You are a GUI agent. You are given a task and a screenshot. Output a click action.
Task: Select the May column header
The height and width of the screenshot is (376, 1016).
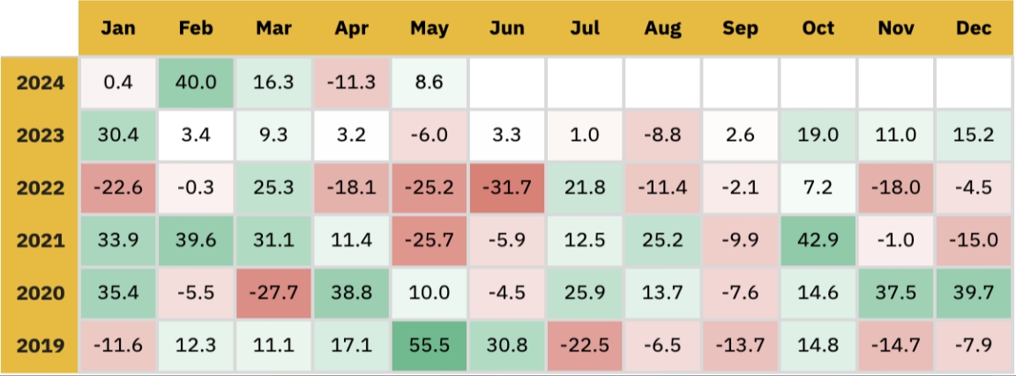coord(430,28)
